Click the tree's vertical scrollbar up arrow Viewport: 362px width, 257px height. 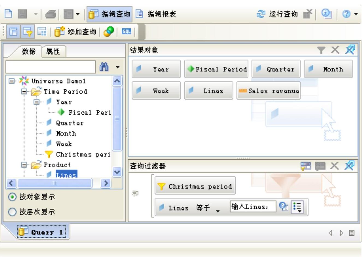click(x=117, y=81)
